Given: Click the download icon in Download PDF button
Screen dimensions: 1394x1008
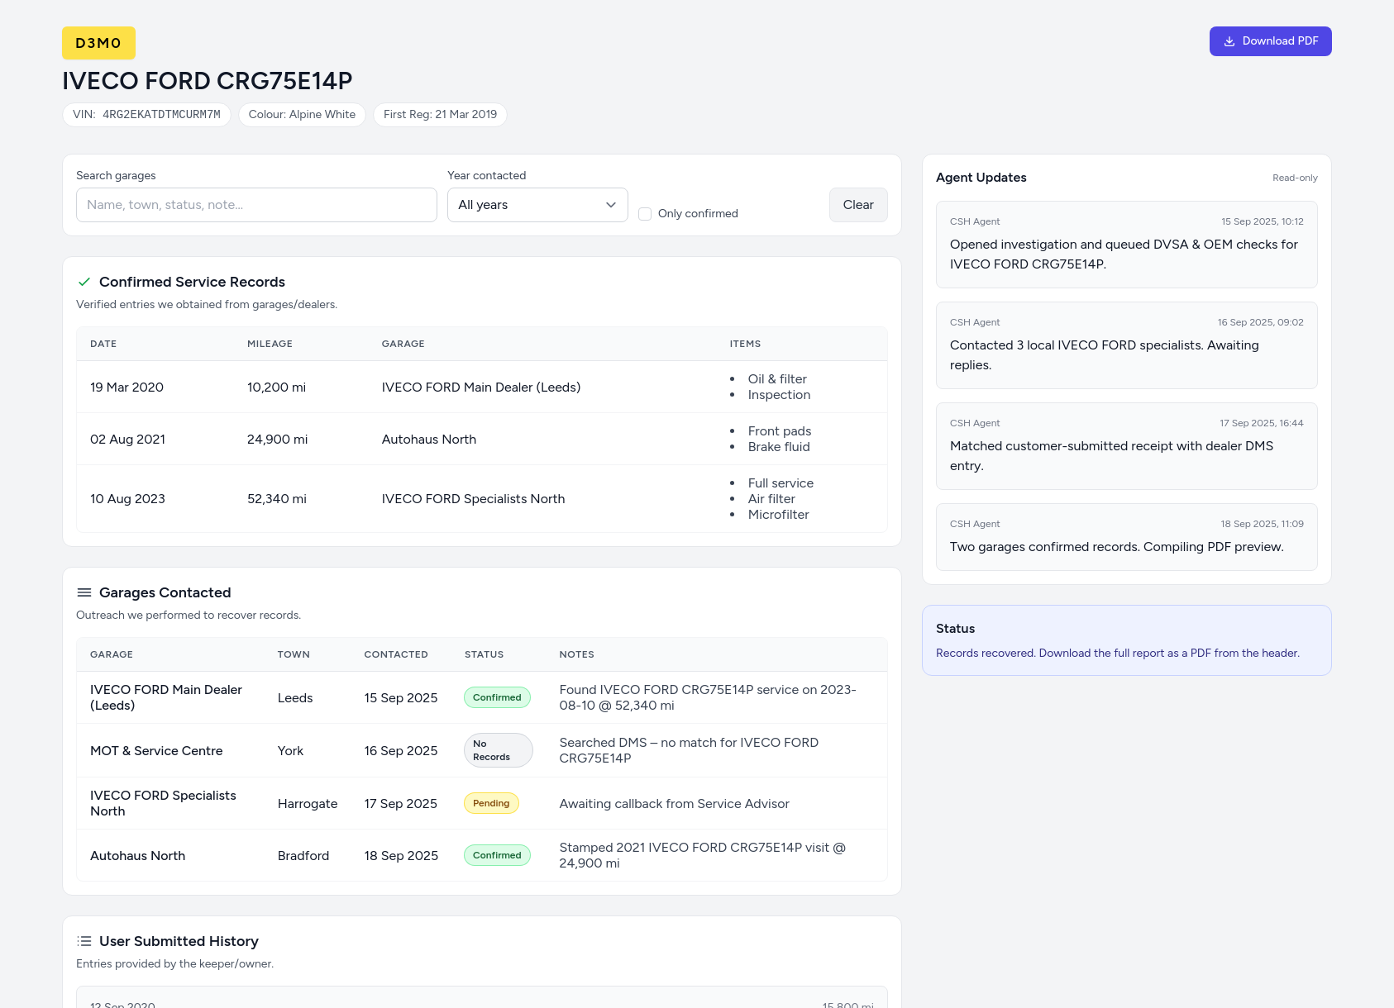Looking at the screenshot, I should [1229, 41].
